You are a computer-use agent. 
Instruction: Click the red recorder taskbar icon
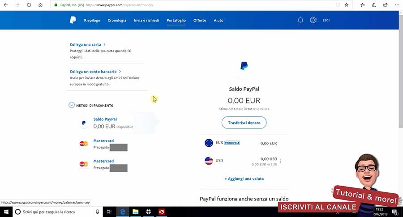click(161, 212)
